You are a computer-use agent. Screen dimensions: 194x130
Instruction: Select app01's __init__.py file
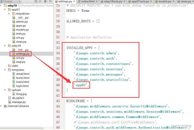(x=20, y=18)
